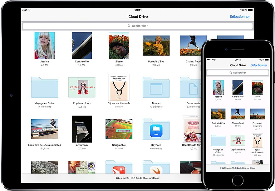
Task: Open the Art urbain file on iPad
Action: tap(82, 129)
